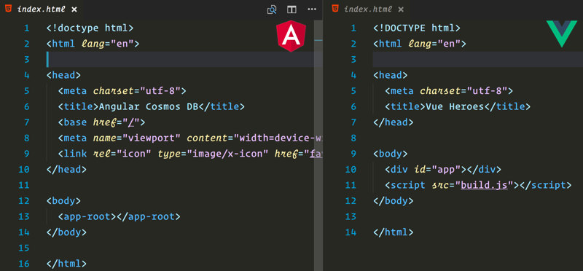Click the underlined slash in base href
This screenshot has width=583, height=271.
[130, 122]
